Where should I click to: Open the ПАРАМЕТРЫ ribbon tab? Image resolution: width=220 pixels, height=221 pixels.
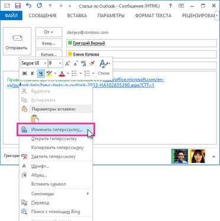(x=111, y=15)
